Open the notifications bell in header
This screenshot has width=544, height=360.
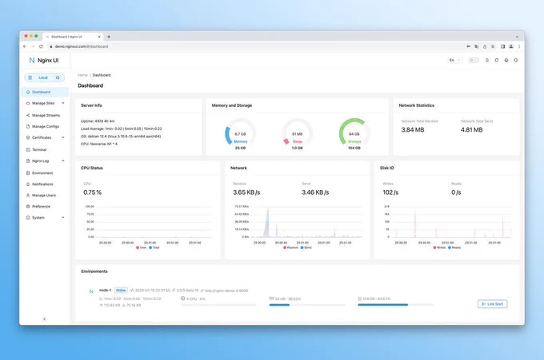(x=486, y=60)
